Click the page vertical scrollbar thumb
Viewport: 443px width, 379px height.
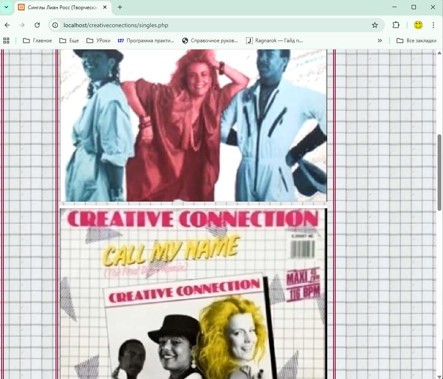(439, 172)
